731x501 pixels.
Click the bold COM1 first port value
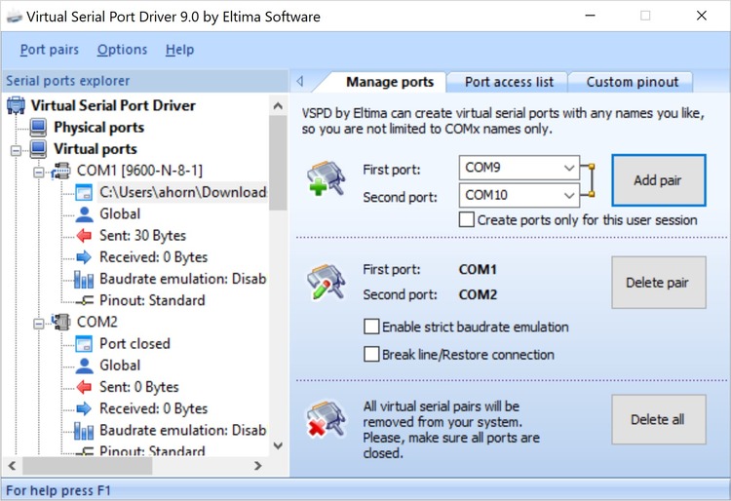pos(478,269)
